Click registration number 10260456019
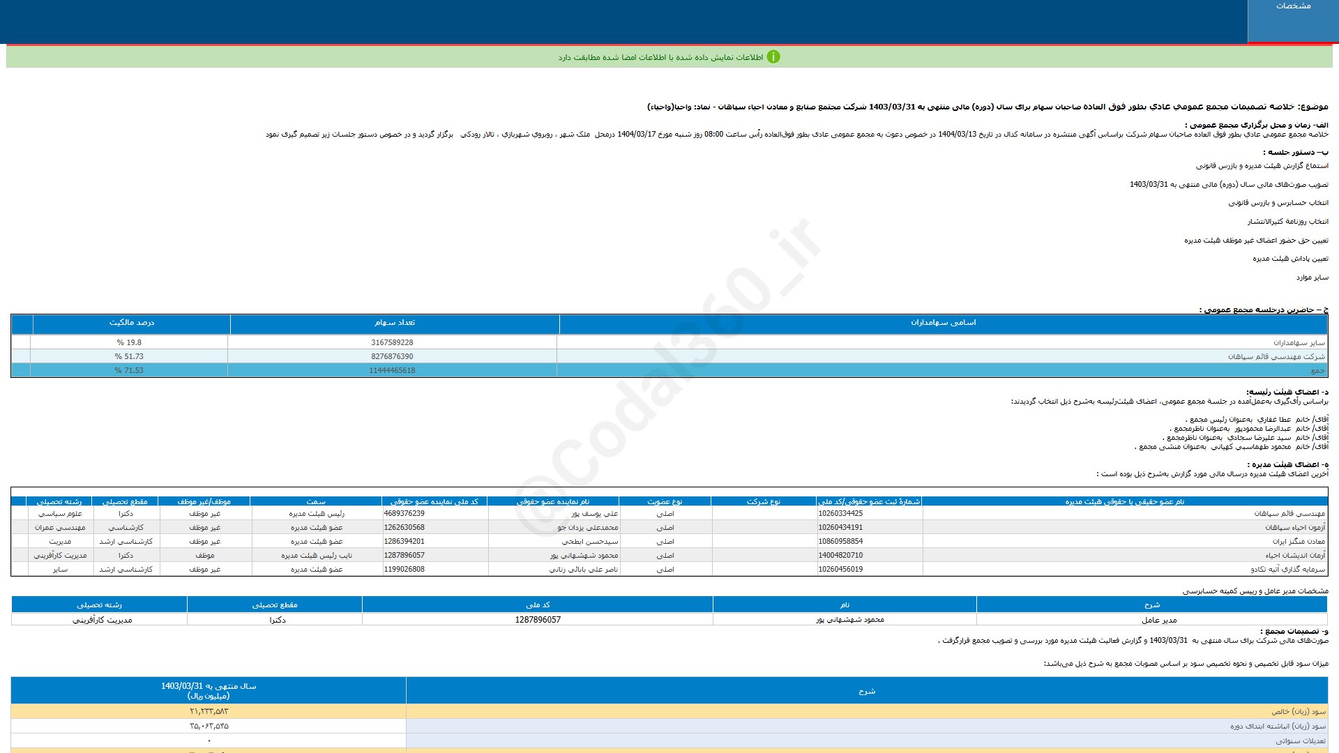1339x753 pixels. click(840, 570)
